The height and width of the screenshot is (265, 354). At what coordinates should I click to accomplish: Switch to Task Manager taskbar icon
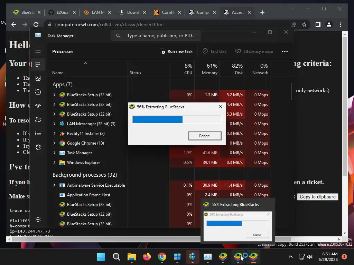point(208,257)
